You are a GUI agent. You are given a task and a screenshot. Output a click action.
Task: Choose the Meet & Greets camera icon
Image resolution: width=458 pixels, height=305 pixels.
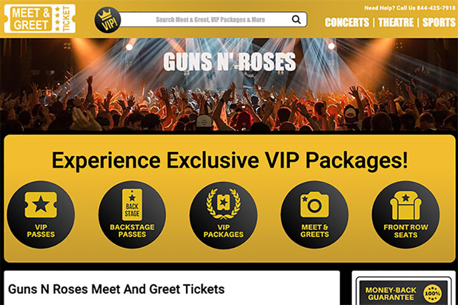[x=314, y=204]
